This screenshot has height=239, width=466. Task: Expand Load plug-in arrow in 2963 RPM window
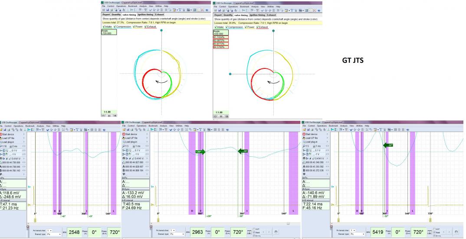coord(147,142)
